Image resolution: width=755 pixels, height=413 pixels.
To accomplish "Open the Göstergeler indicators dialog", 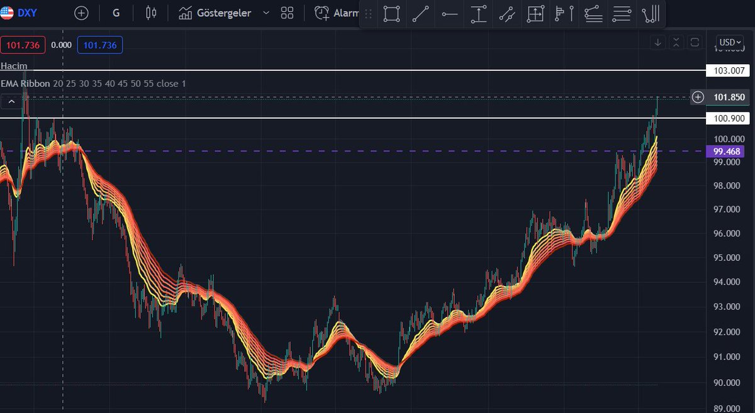I will (x=215, y=13).
